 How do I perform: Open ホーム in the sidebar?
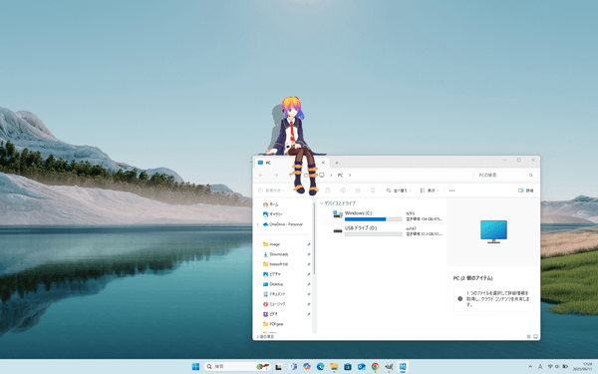(x=271, y=204)
